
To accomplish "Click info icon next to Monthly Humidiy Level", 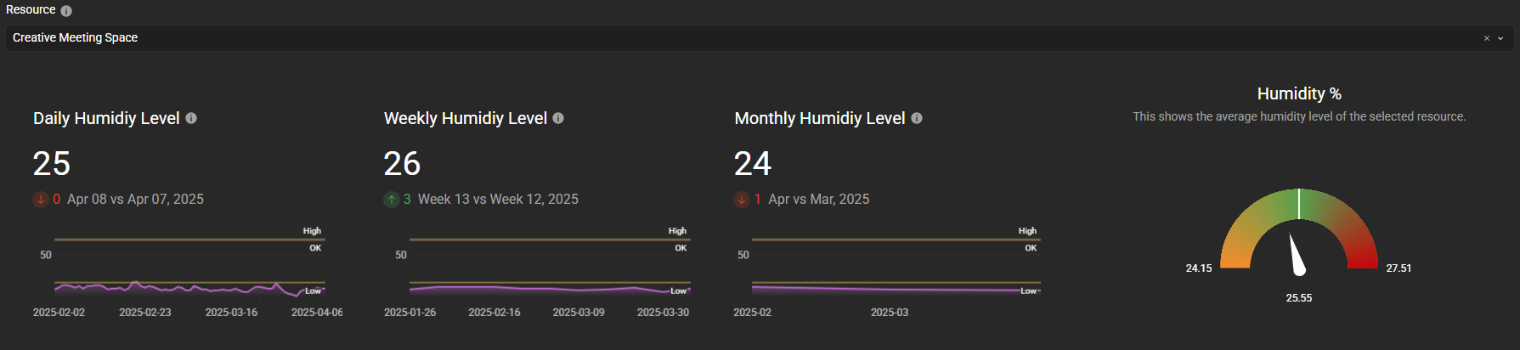I will 917,118.
